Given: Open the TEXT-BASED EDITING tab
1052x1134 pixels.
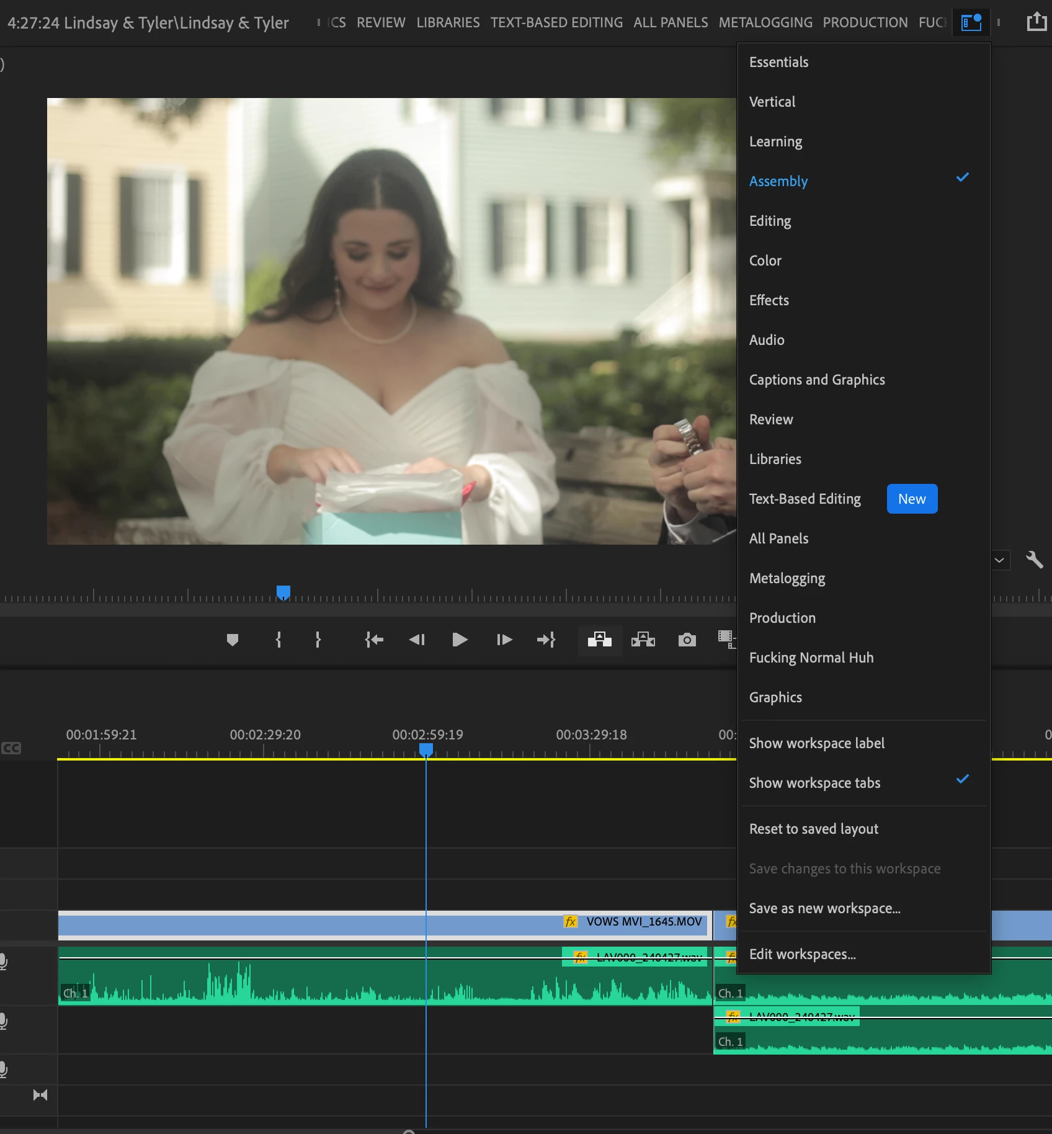Looking at the screenshot, I should (556, 22).
